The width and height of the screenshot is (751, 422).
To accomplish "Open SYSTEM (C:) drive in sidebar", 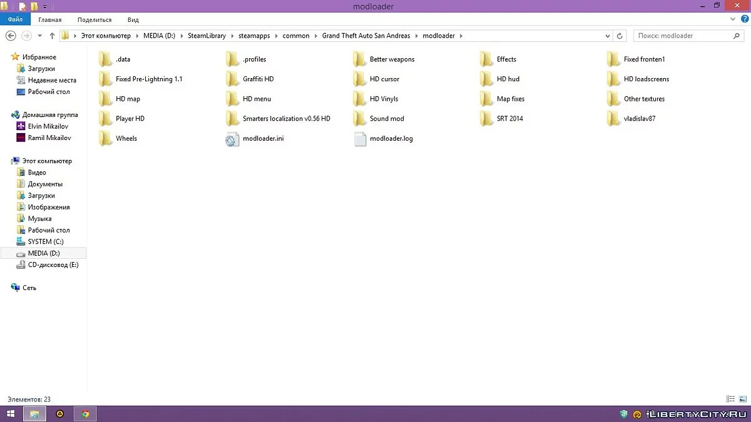I will click(x=46, y=241).
